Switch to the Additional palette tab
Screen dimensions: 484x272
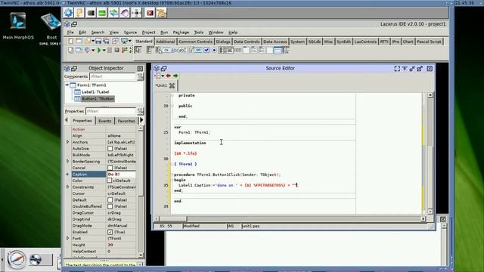pyautogui.click(x=165, y=42)
